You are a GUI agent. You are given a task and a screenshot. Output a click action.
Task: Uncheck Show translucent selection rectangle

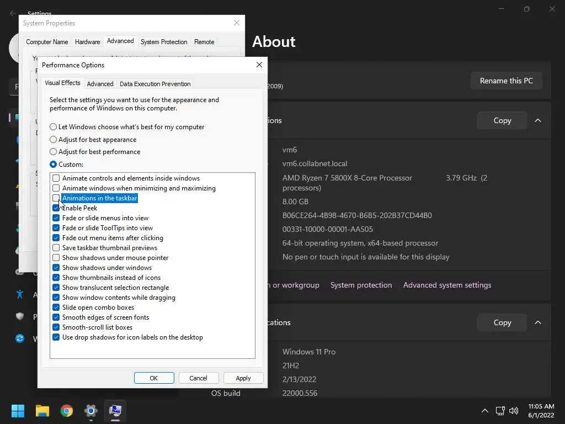click(x=56, y=287)
